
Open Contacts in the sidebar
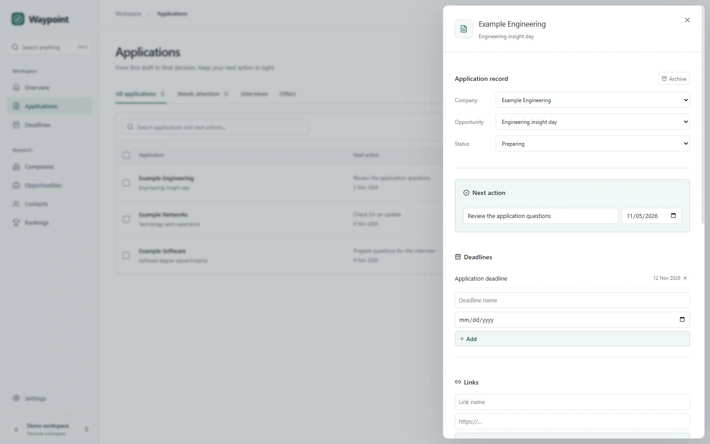49,204
